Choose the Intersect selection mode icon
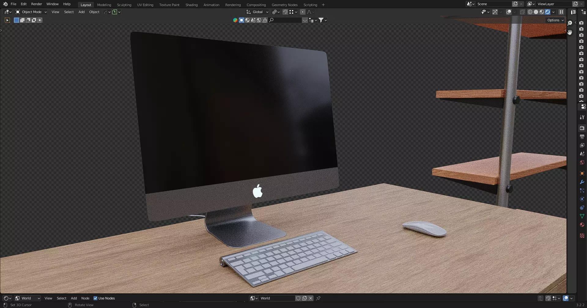The image size is (587, 308). click(x=40, y=20)
